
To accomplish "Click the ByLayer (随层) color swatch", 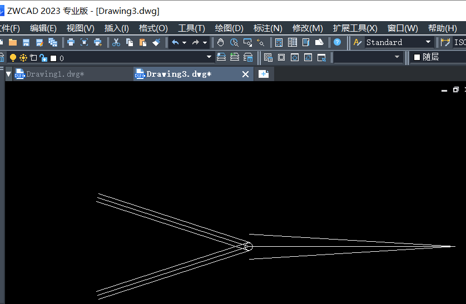I will coord(417,57).
